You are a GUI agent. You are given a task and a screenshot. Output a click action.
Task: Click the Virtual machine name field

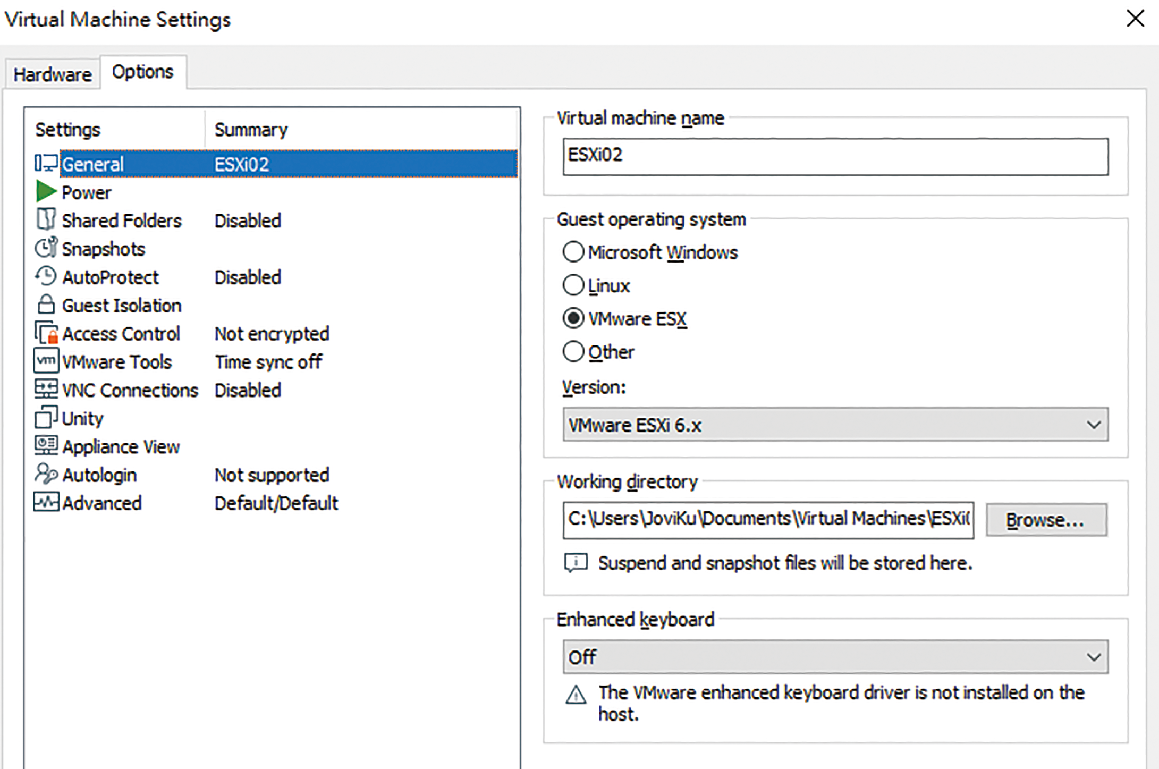tap(836, 157)
